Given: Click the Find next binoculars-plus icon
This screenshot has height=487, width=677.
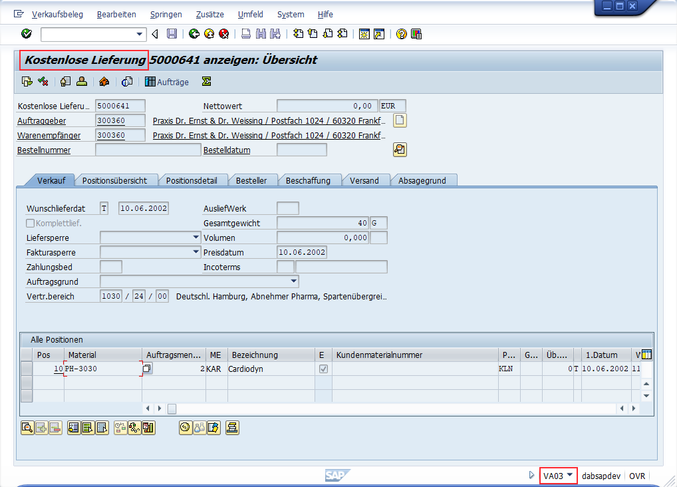Looking at the screenshot, I should click(275, 34).
